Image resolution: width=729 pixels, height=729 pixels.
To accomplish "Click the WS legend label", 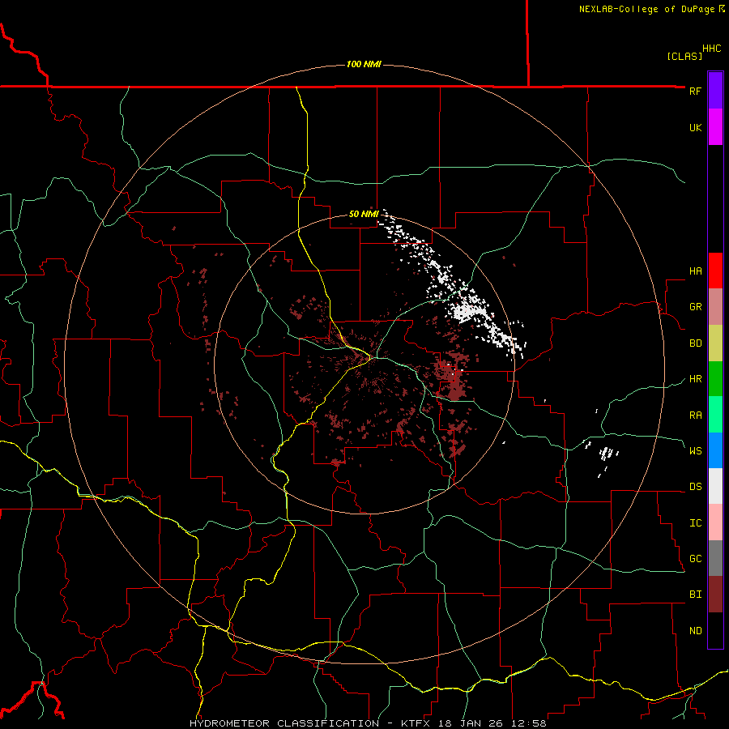I will pos(695,451).
